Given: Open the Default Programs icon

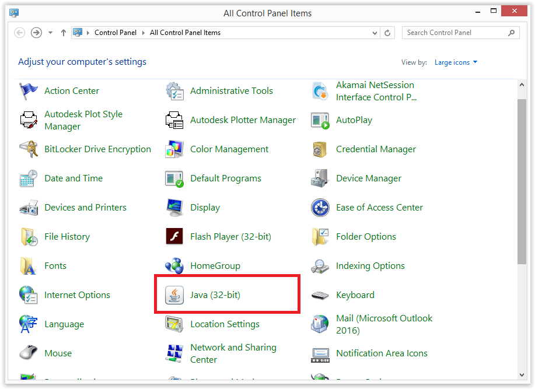Looking at the screenshot, I should pyautogui.click(x=174, y=178).
